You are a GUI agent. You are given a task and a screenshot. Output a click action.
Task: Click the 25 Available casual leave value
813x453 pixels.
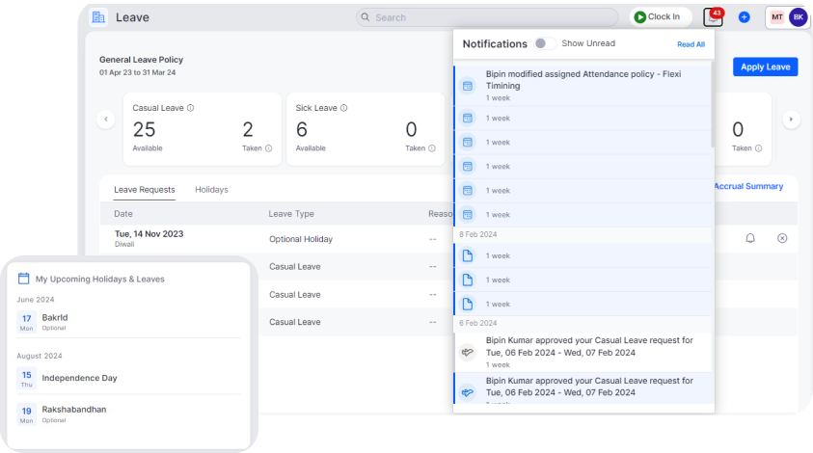coord(144,129)
